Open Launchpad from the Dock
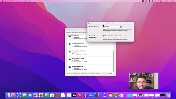Viewport: 176px width, 99px height. (13, 95)
